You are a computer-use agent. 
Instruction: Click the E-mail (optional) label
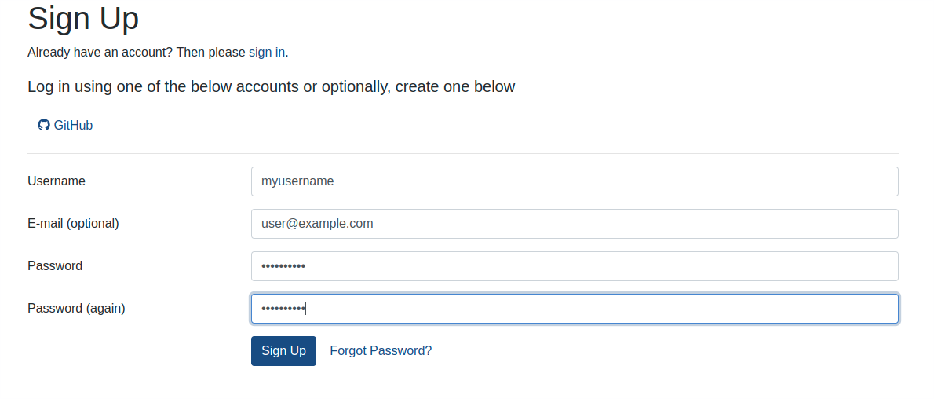coord(73,224)
